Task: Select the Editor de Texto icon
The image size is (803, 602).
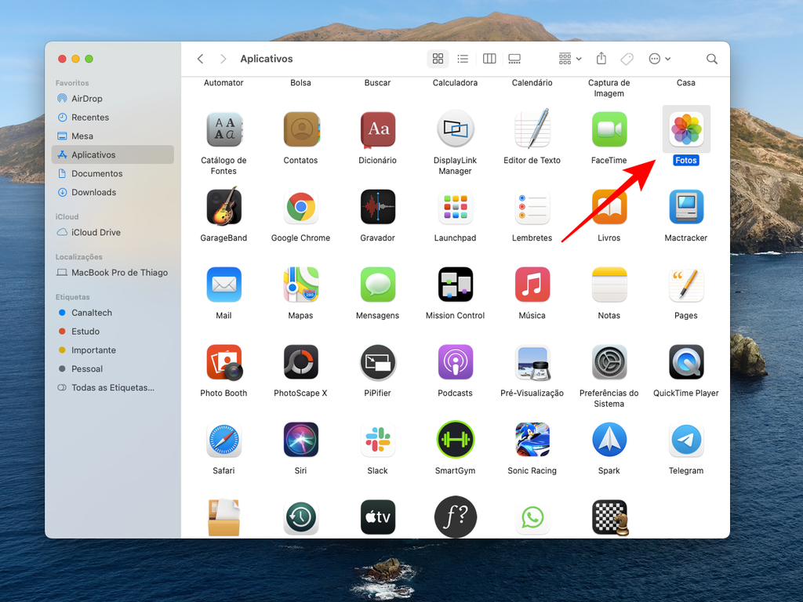Action: click(x=532, y=128)
